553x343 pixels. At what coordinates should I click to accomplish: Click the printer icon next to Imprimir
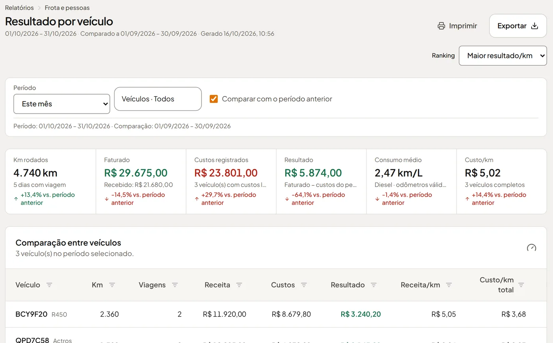point(441,26)
